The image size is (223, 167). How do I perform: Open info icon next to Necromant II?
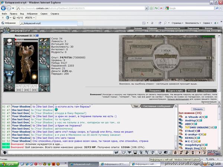(x=37, y=36)
